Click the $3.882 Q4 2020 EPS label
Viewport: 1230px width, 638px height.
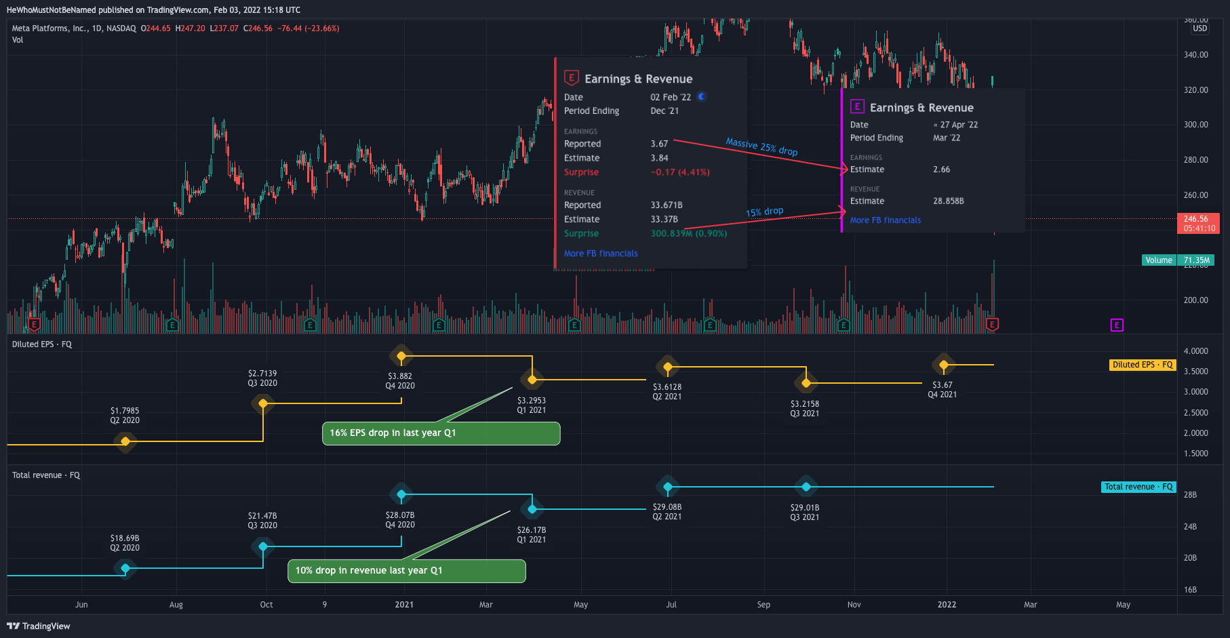400,381
